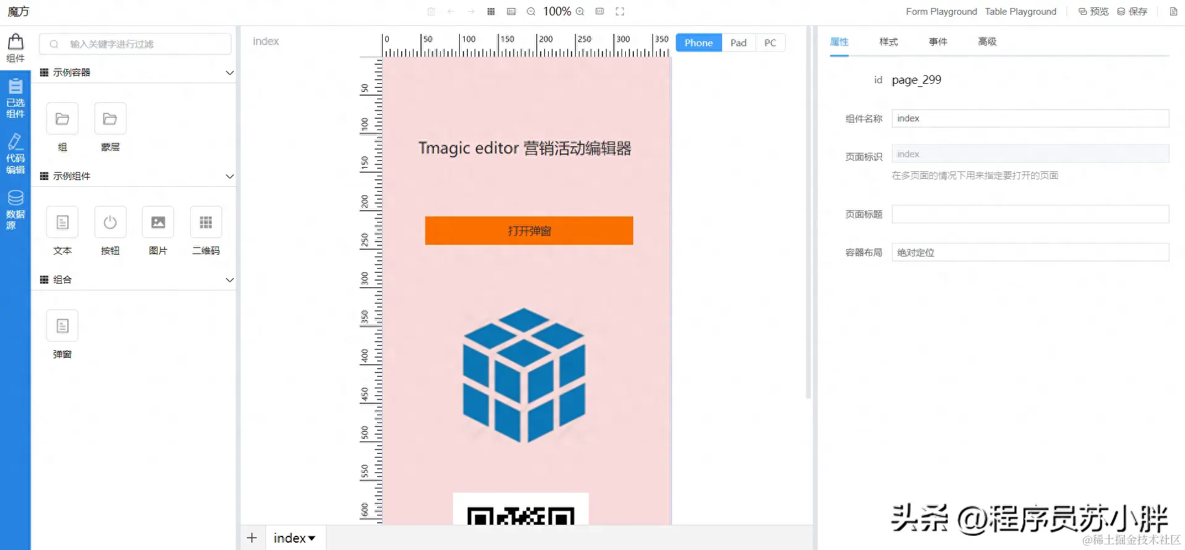Select the 蒙层 overlay component icon

[110, 118]
